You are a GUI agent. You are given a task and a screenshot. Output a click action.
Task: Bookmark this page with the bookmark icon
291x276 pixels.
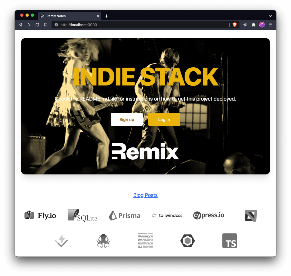coord(46,25)
